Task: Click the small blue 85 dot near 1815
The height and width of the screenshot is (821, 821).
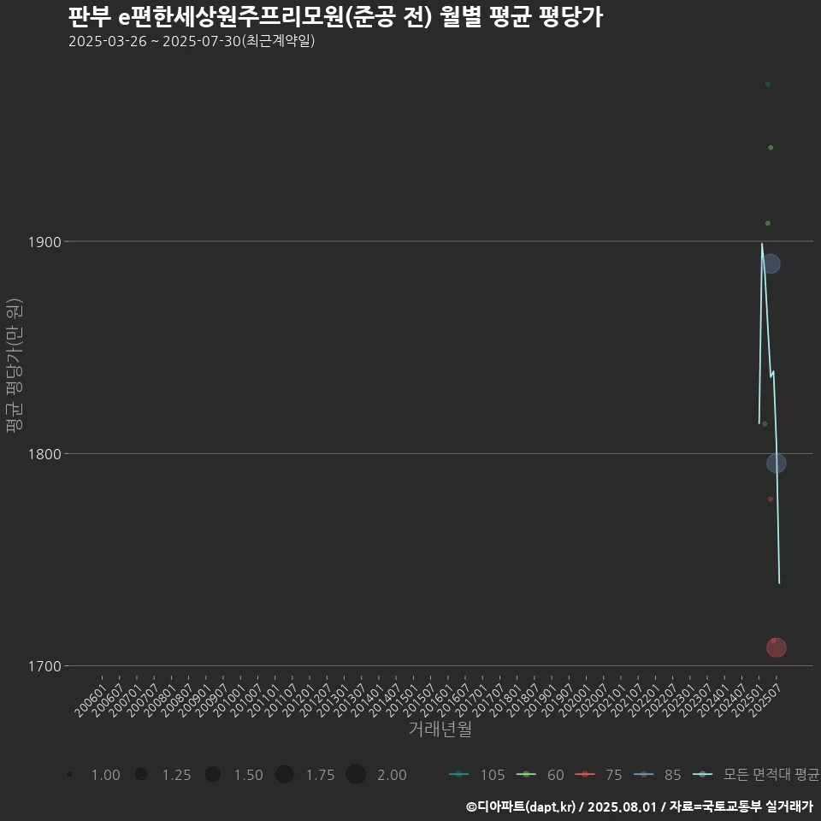Action: coord(765,423)
